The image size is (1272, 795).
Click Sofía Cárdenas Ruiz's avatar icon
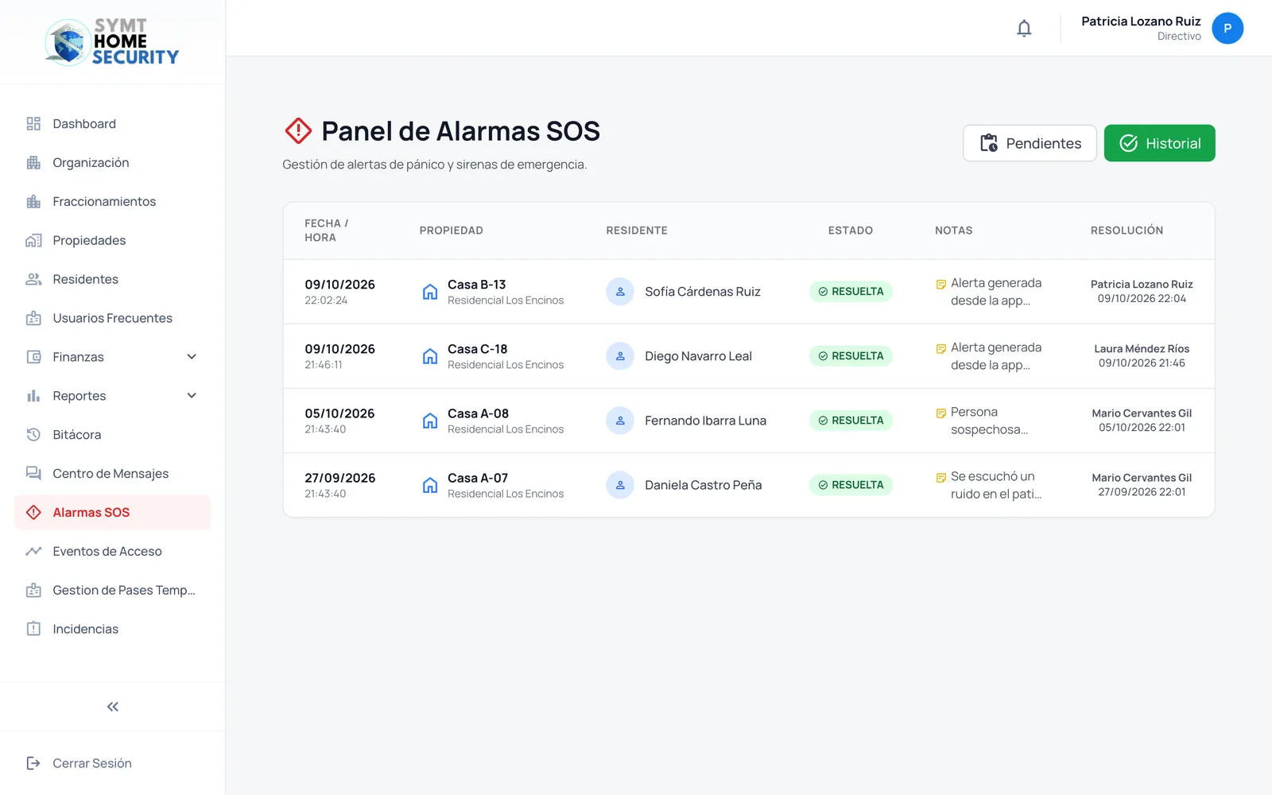coord(620,292)
